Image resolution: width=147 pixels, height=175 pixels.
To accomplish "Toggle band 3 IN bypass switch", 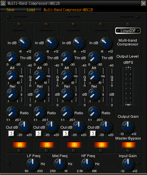I will [74, 145].
